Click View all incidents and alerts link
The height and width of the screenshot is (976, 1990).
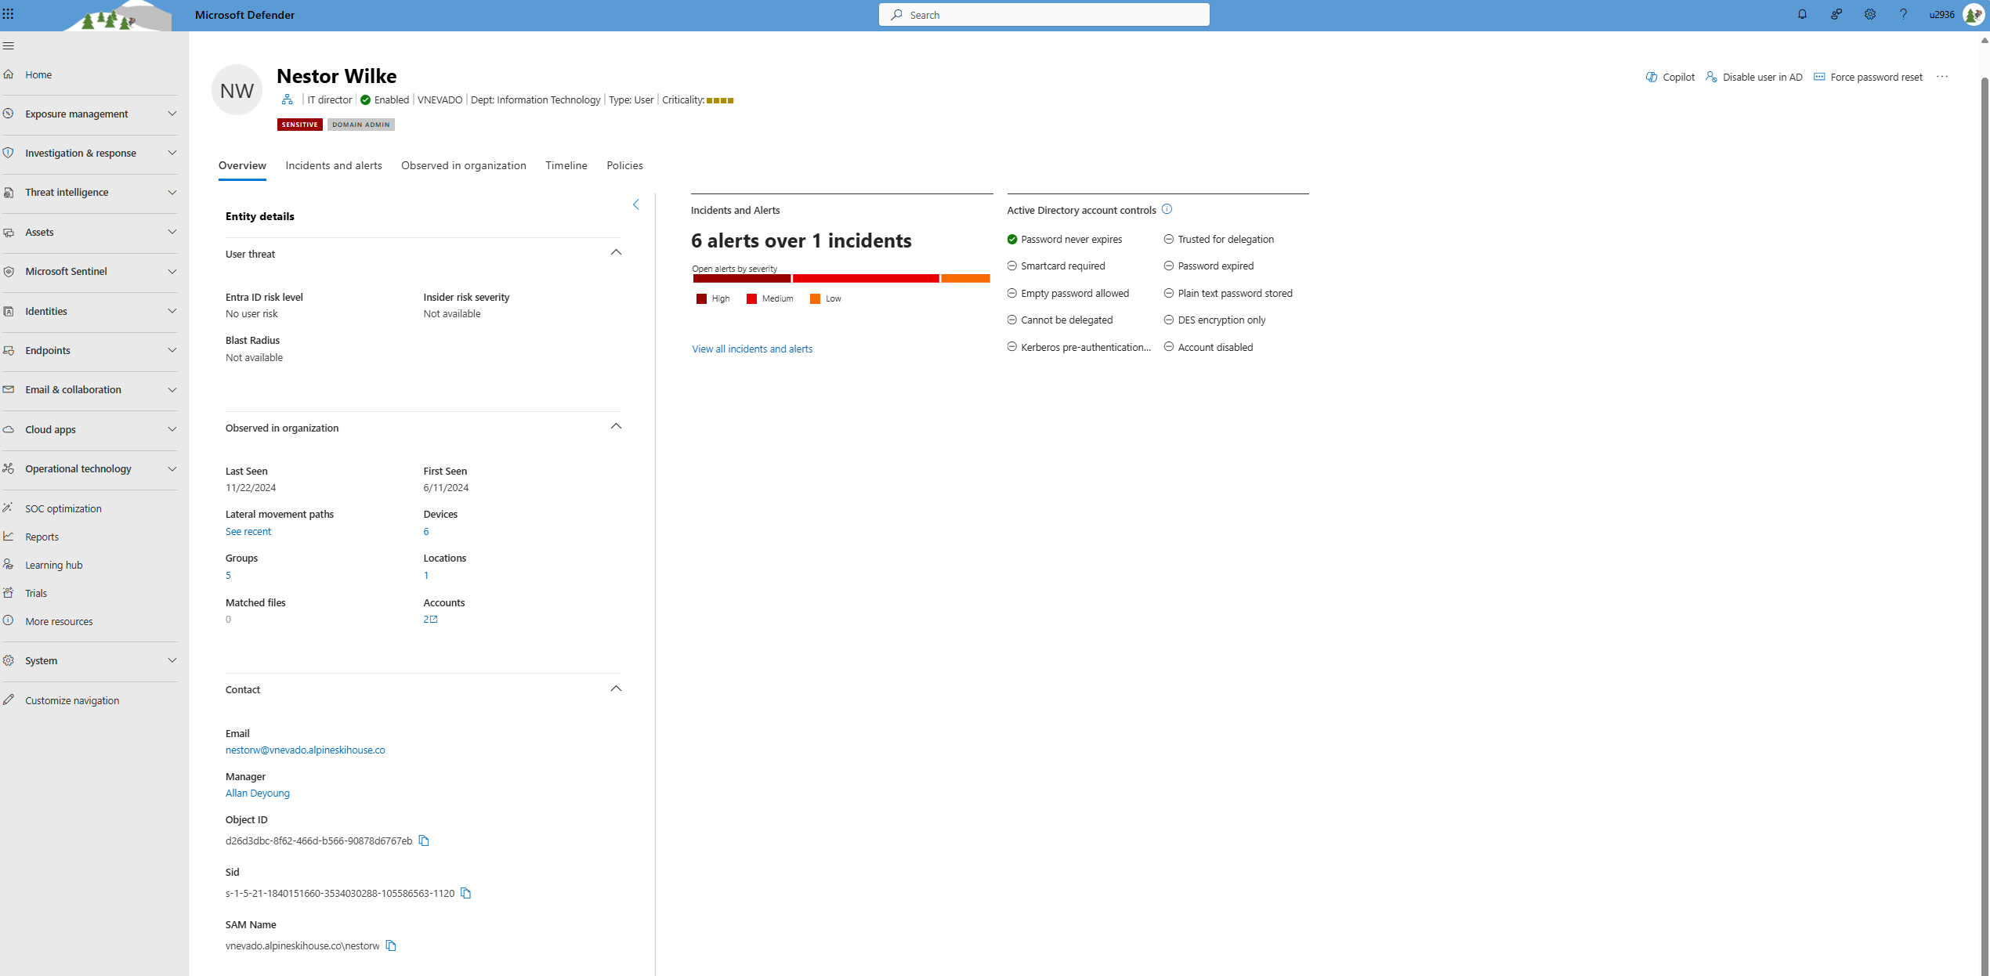(x=751, y=349)
